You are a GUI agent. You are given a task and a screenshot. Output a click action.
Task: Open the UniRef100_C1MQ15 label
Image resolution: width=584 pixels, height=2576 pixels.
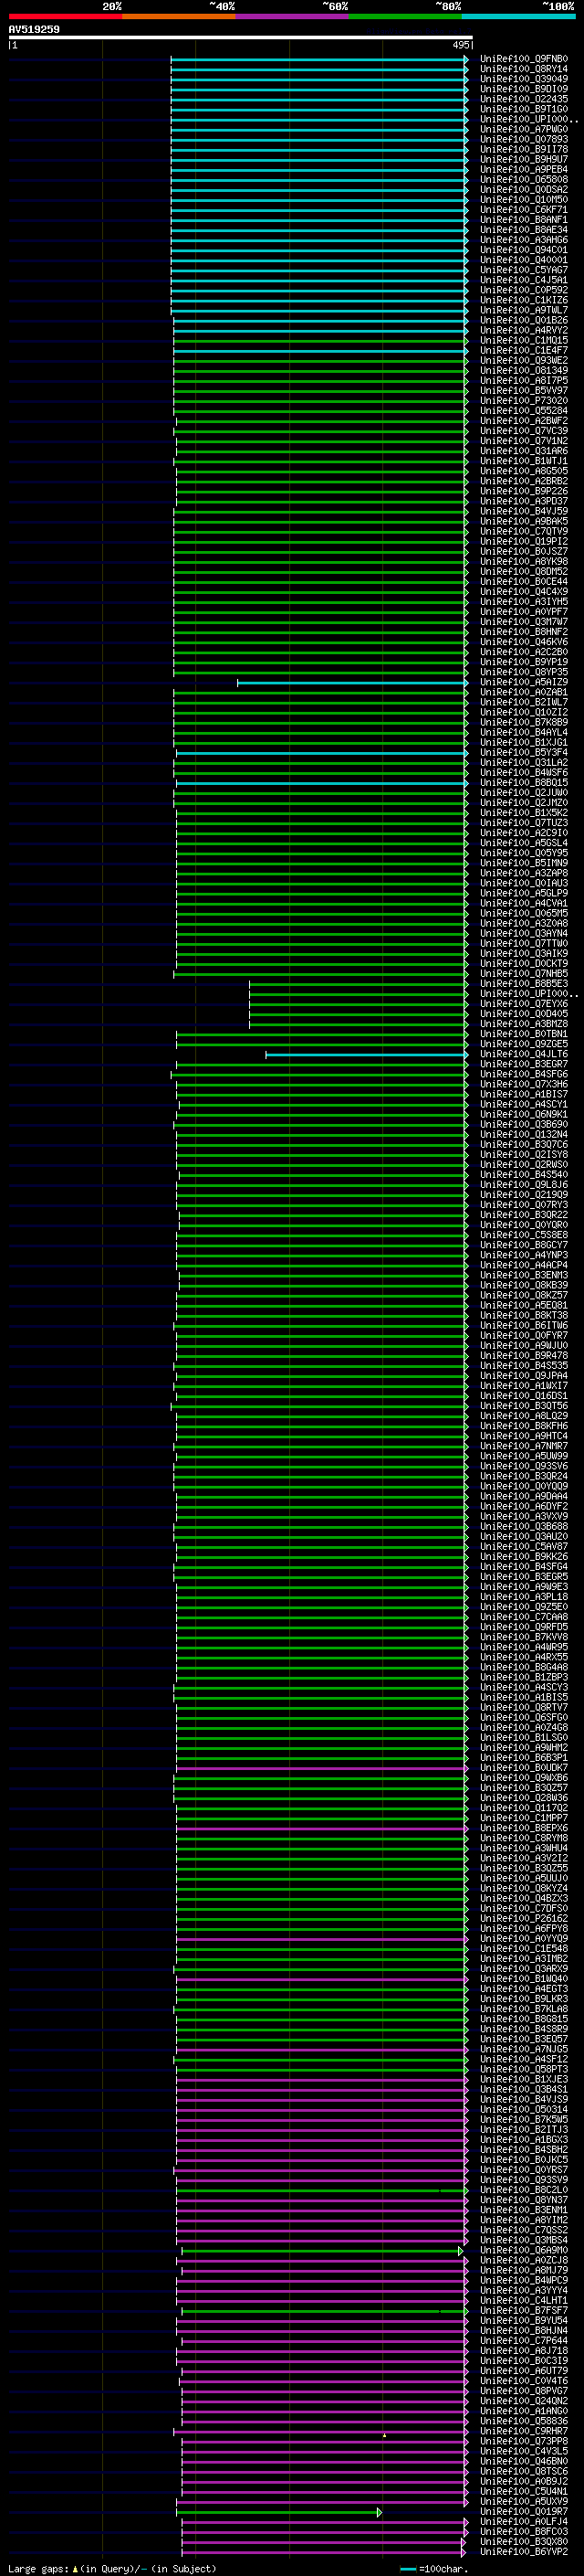[x=524, y=340]
